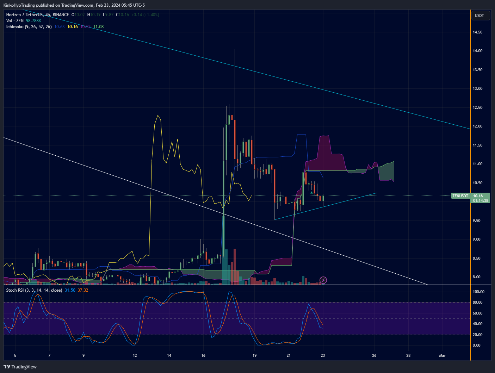Click the 9.50 price axis label
495x373 pixels.
(477, 220)
